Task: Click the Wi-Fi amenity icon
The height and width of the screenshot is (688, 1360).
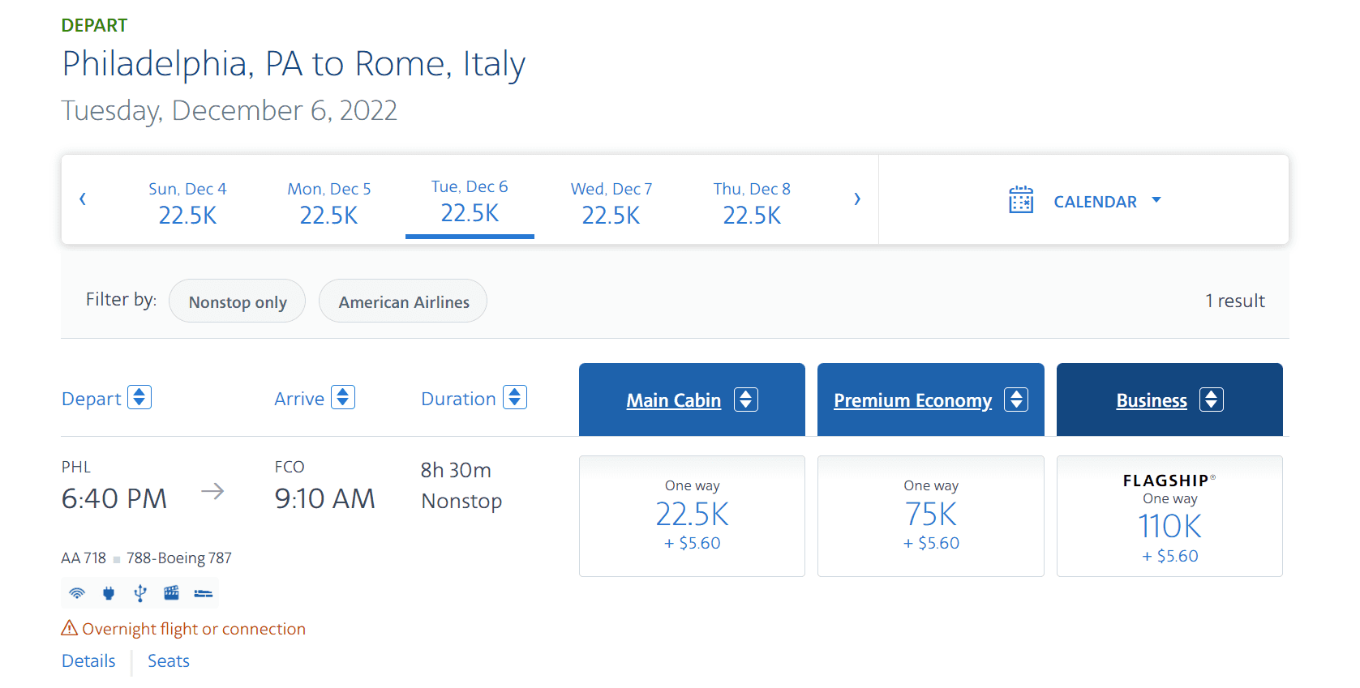Action: point(76,592)
